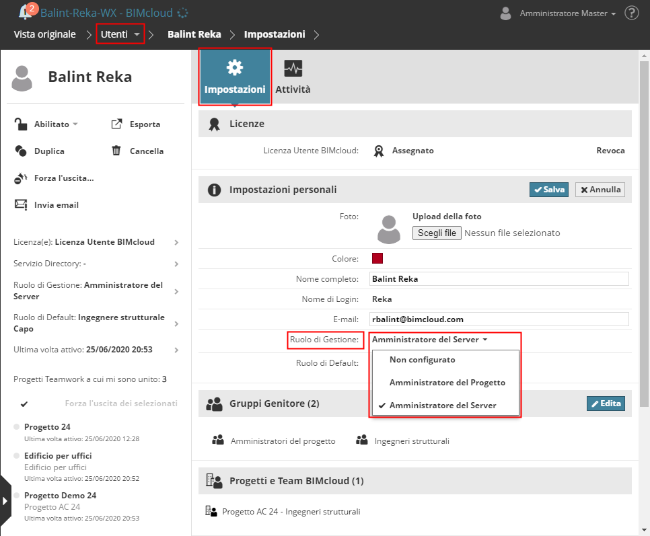Click Scegli file to upload photo
650x536 pixels.
[437, 233]
